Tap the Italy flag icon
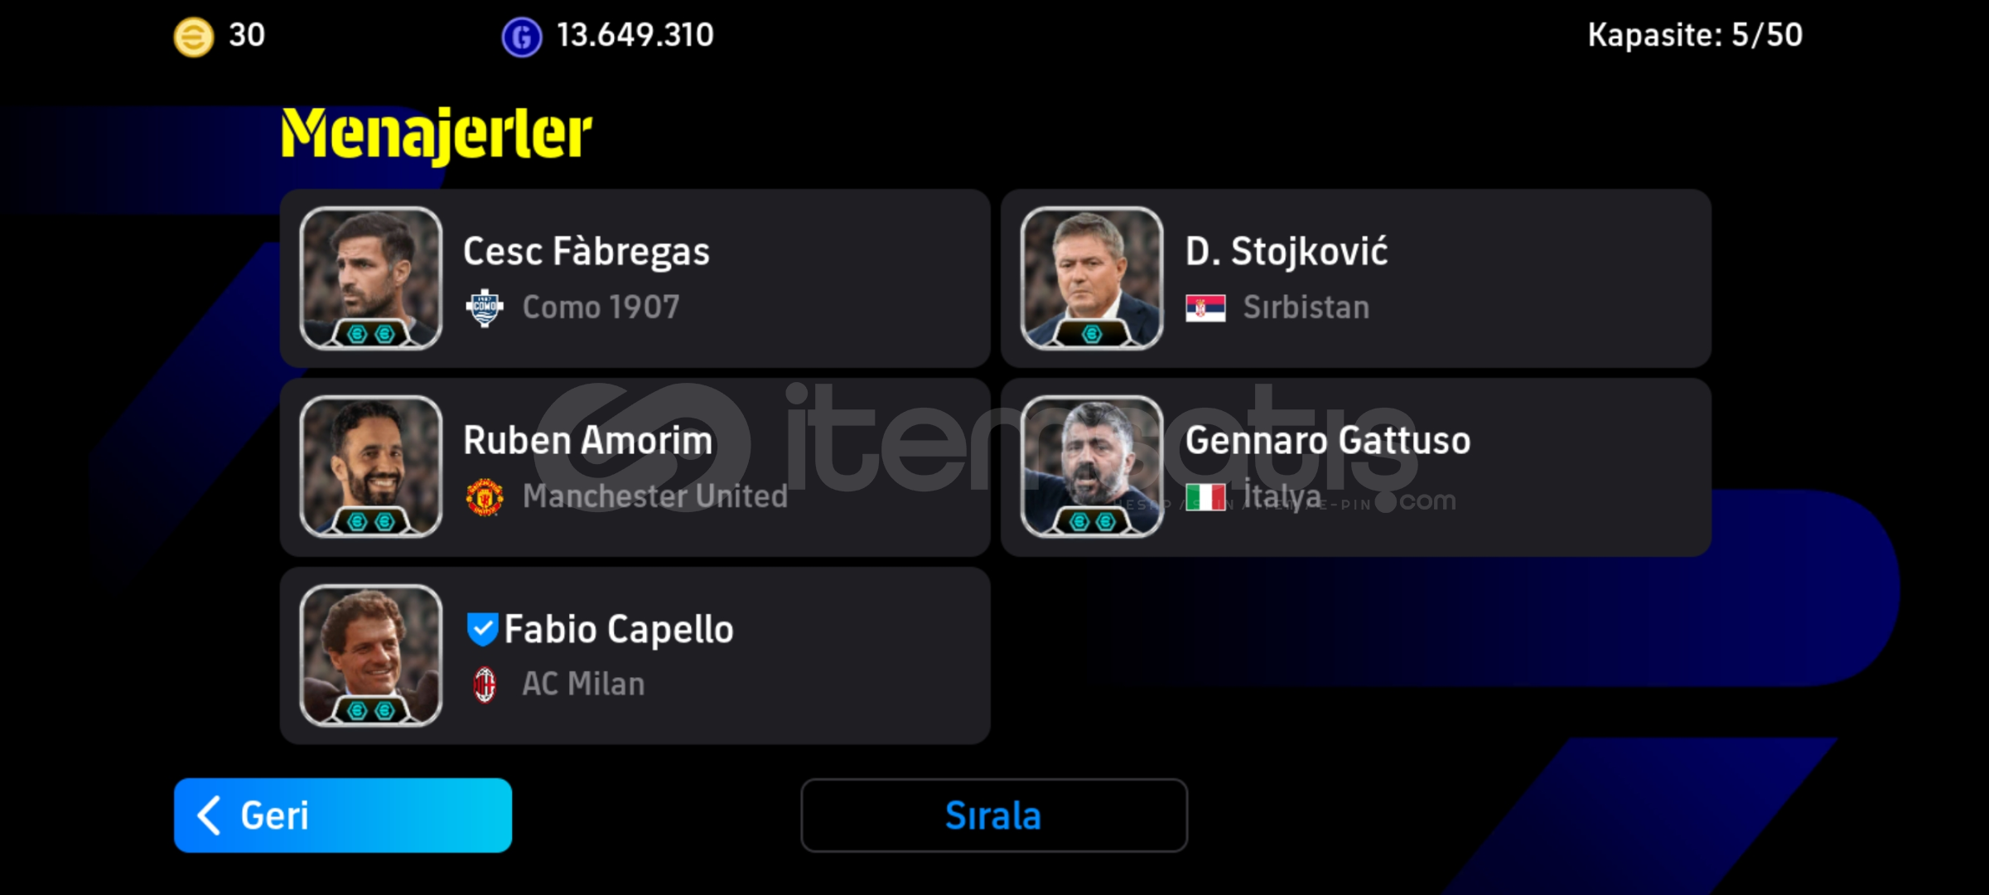Screen dimensions: 1989x895 pyautogui.click(x=1205, y=497)
